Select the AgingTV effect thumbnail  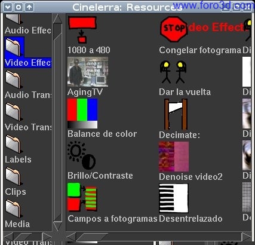(x=88, y=72)
